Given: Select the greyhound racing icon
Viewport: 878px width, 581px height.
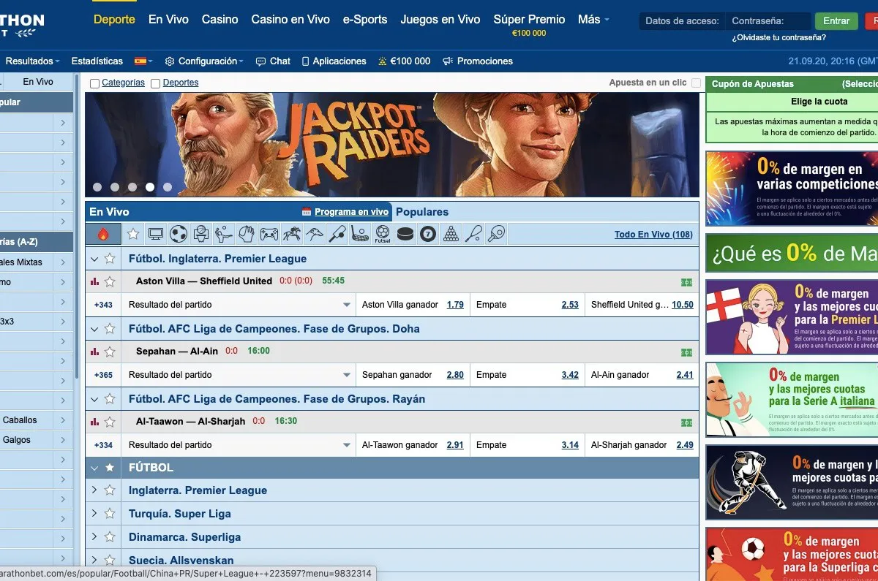Looking at the screenshot, I should [x=315, y=234].
